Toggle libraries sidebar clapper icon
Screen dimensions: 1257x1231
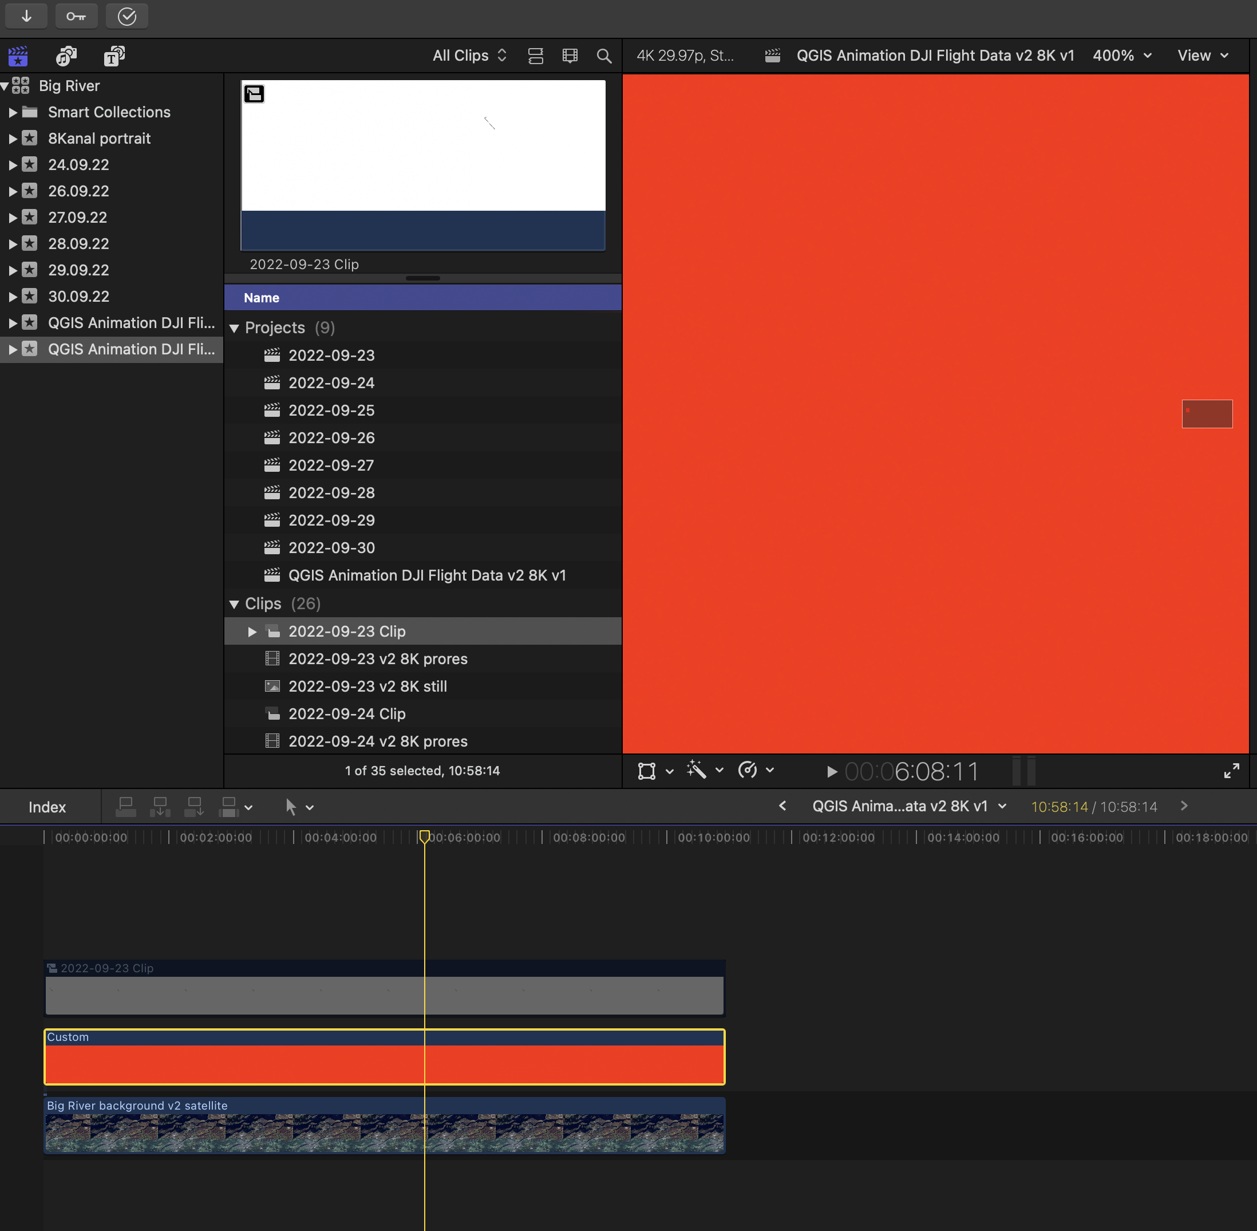[x=18, y=56]
